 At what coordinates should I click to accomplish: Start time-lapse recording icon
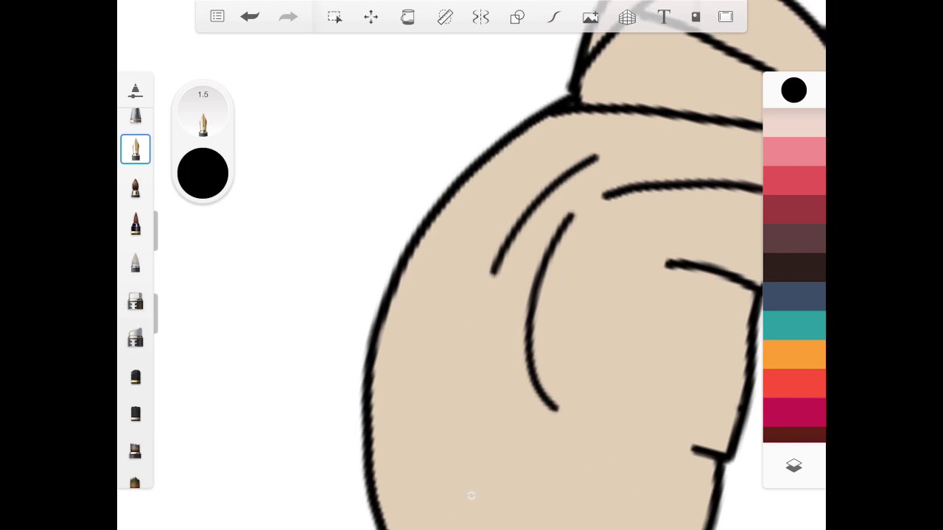695,16
